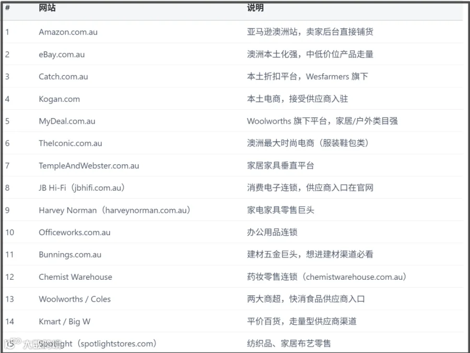470x353 pixels.
Task: Click description 两大商超，快消食品供应商入口
Action: pos(305,299)
